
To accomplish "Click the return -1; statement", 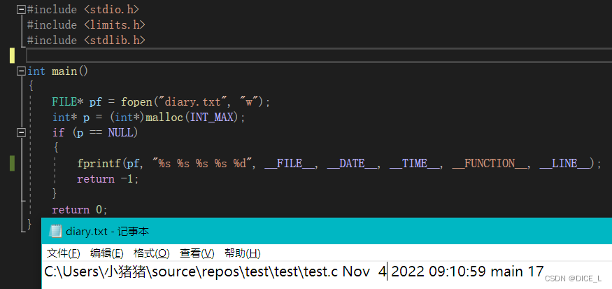I will coord(108,179).
